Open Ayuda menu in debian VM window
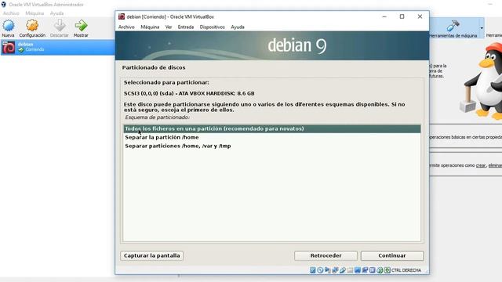Screen dimensions: 502x282 point(238,27)
